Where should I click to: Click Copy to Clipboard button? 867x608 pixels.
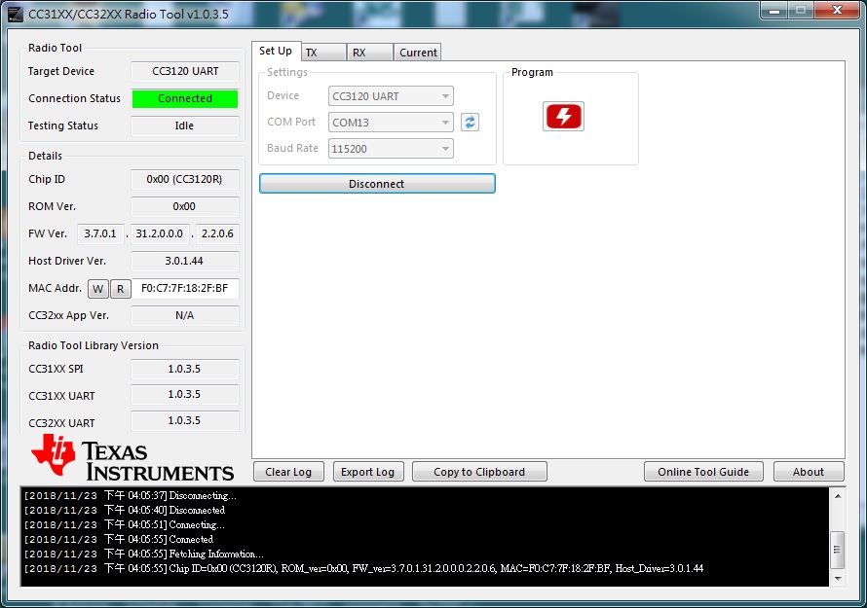tap(479, 472)
